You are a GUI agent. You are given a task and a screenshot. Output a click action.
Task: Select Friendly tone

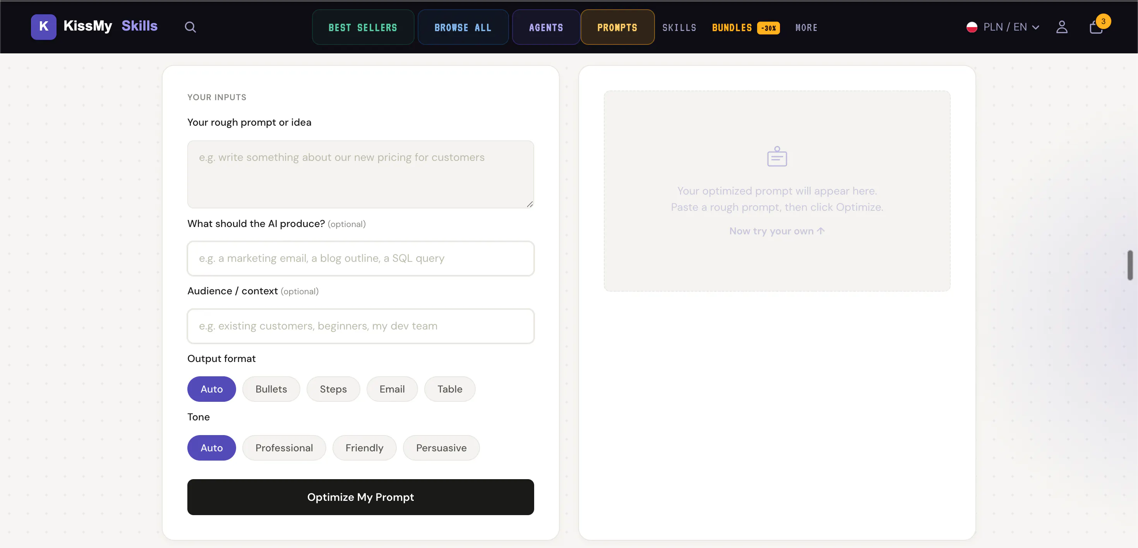click(x=365, y=448)
